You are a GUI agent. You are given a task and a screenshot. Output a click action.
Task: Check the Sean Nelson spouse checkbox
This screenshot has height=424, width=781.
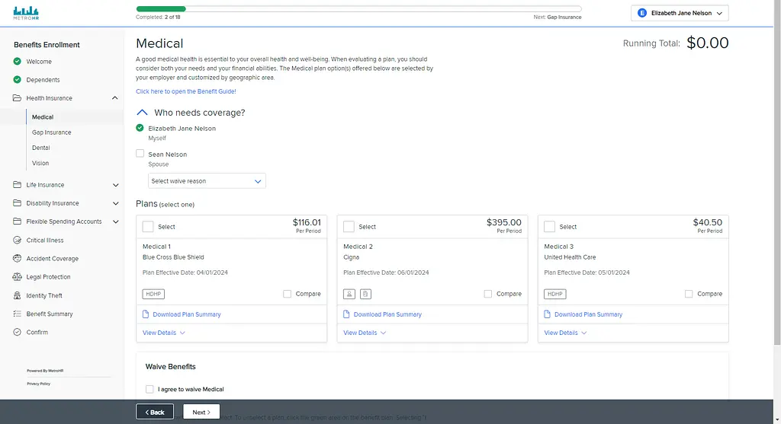tap(140, 154)
